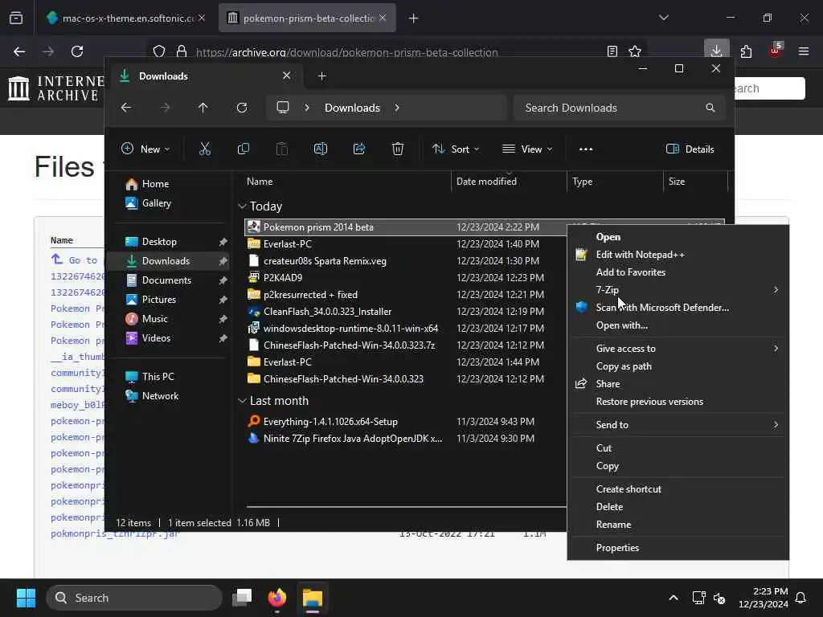The image size is (823, 617).
Task: Refresh the Downloads folder view
Action: coord(242,108)
